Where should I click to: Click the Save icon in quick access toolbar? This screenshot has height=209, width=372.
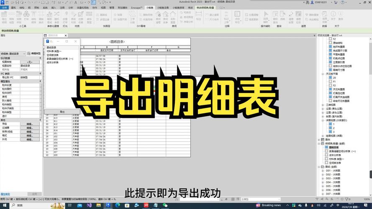click(17, 3)
